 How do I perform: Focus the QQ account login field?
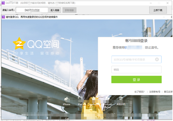click(136, 59)
